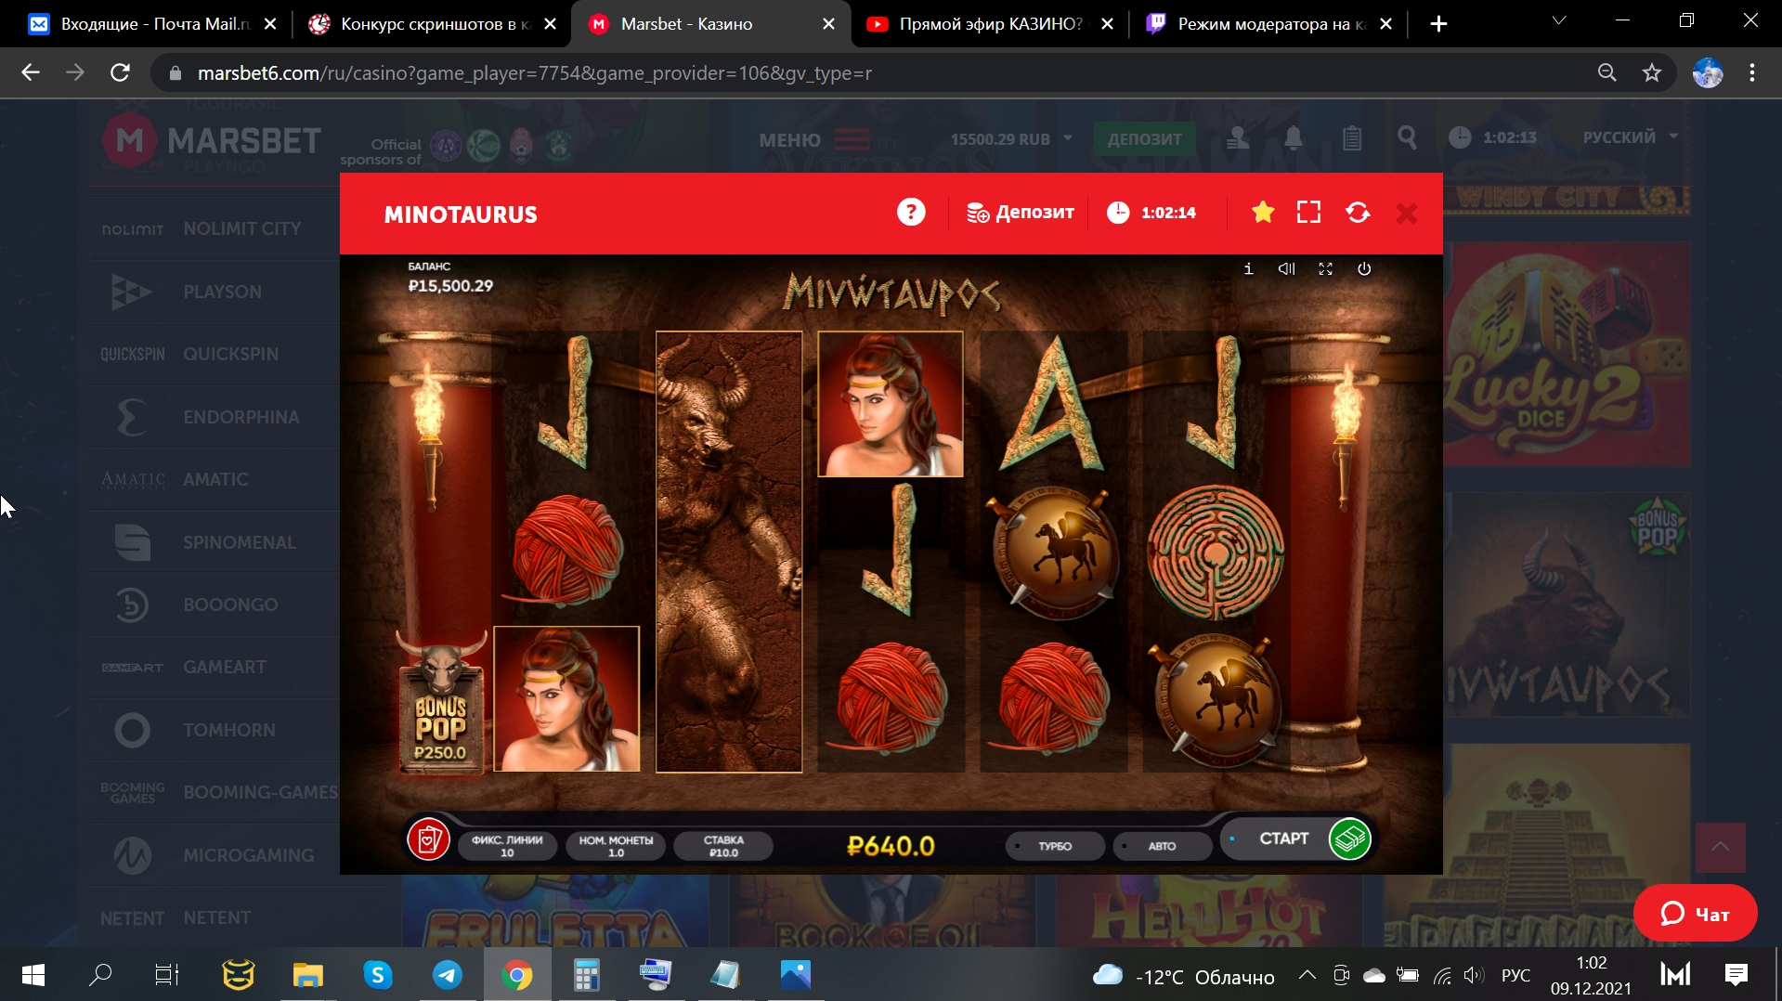Expand the Русский language dropdown

pos(1630,137)
